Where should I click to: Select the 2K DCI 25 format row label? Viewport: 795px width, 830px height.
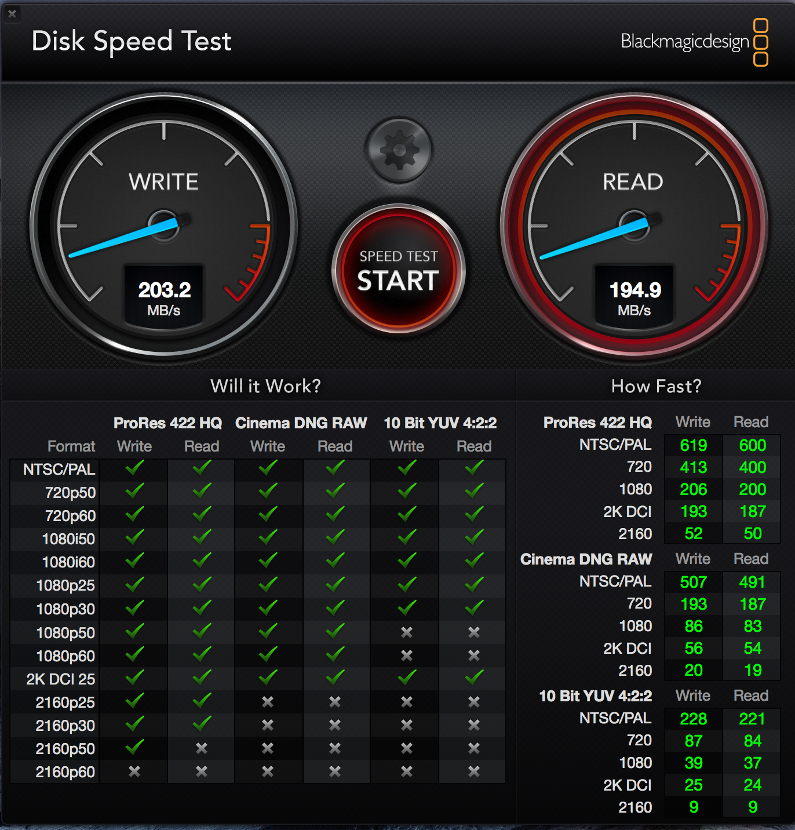(61, 679)
